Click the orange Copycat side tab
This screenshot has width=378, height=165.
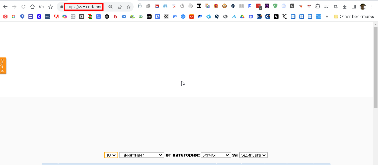click(x=3, y=65)
